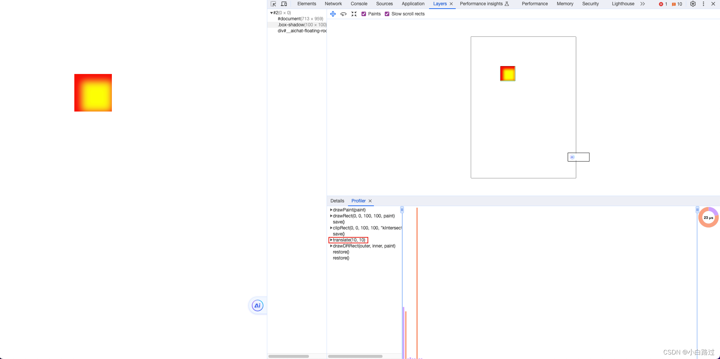Click the right paint profiler range handle
The image size is (720, 359).
[x=697, y=210]
